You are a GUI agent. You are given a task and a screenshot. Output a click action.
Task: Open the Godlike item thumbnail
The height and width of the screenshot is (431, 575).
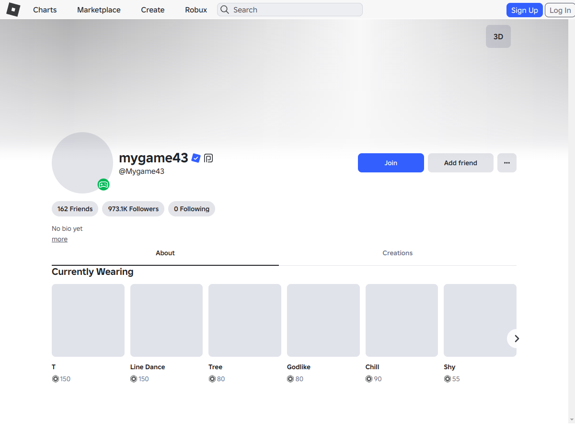point(323,320)
